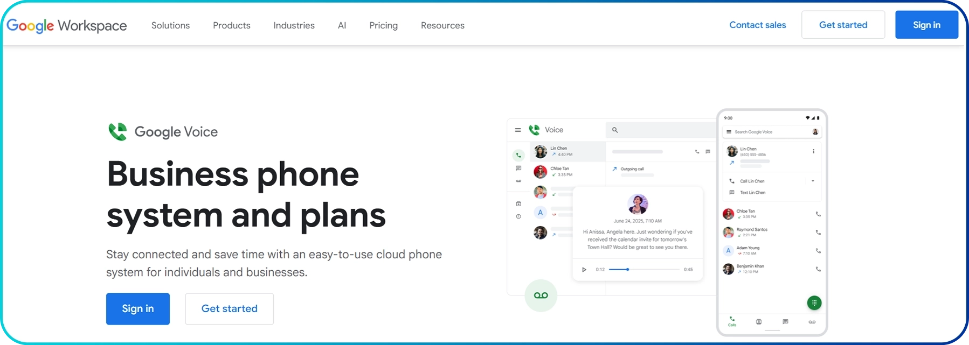Screen dimensions: 969x345
Task: Click the search magnifier in the desktop Voice mockup
Action: click(x=615, y=130)
